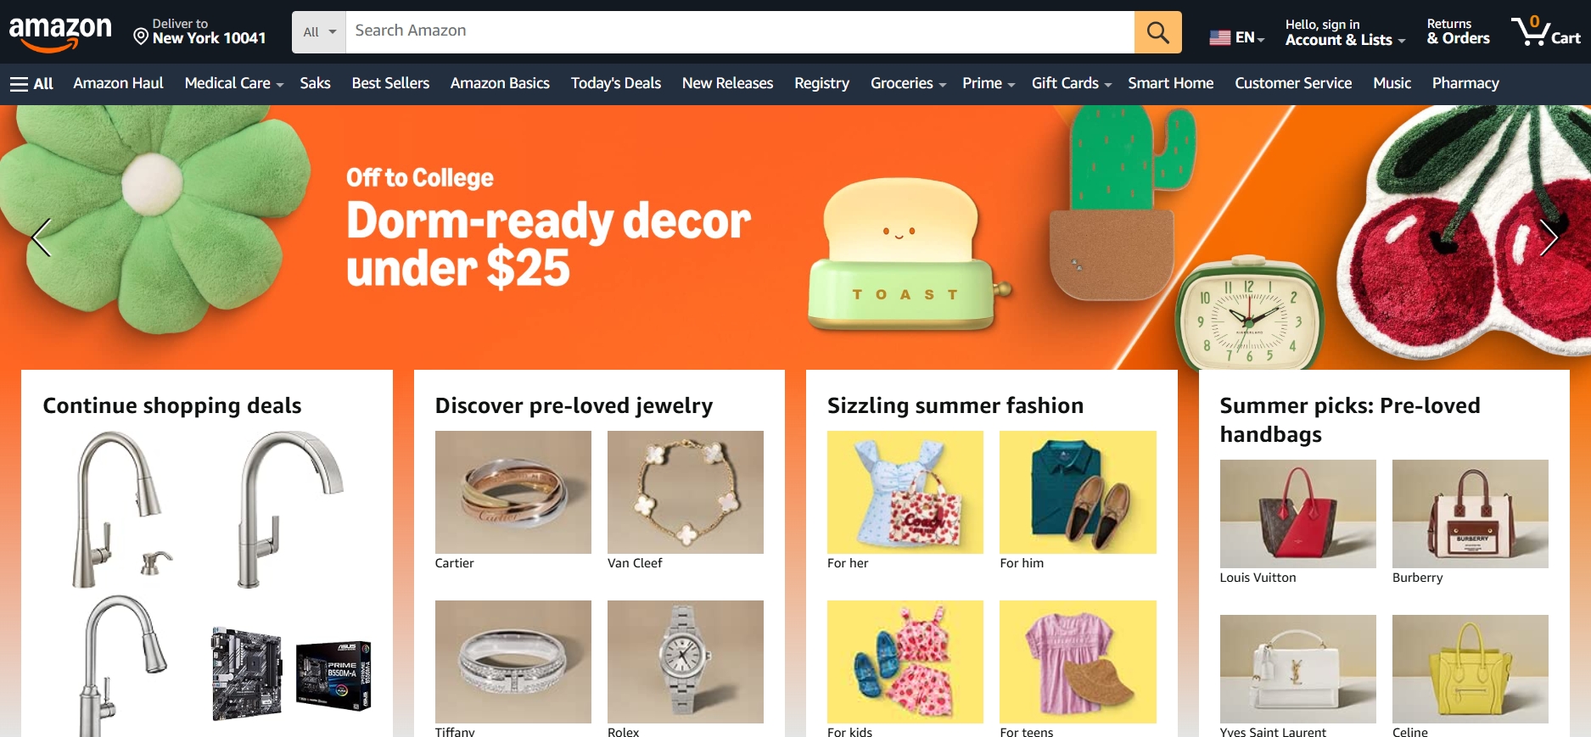Open the shopping cart icon
The image size is (1591, 737).
[1545, 31]
